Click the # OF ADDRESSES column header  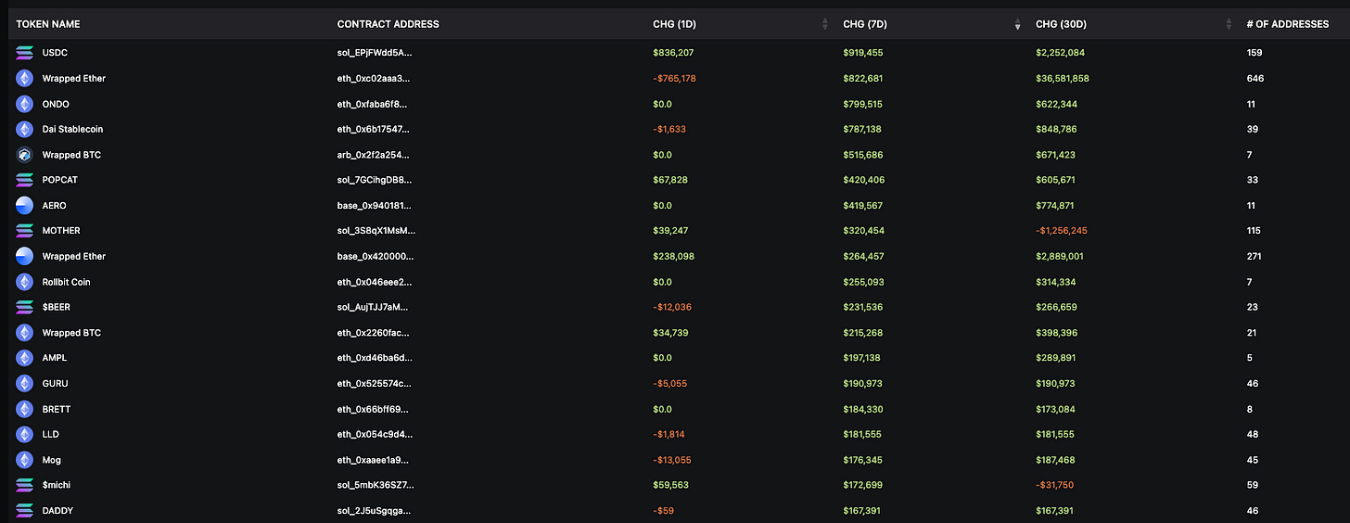(1288, 24)
